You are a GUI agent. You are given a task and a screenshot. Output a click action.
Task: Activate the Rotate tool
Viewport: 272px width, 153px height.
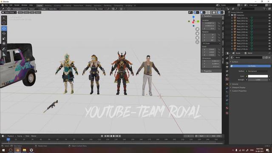pyautogui.click(x=4, y=34)
